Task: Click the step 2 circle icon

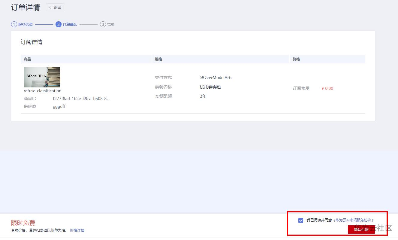Action: point(59,24)
